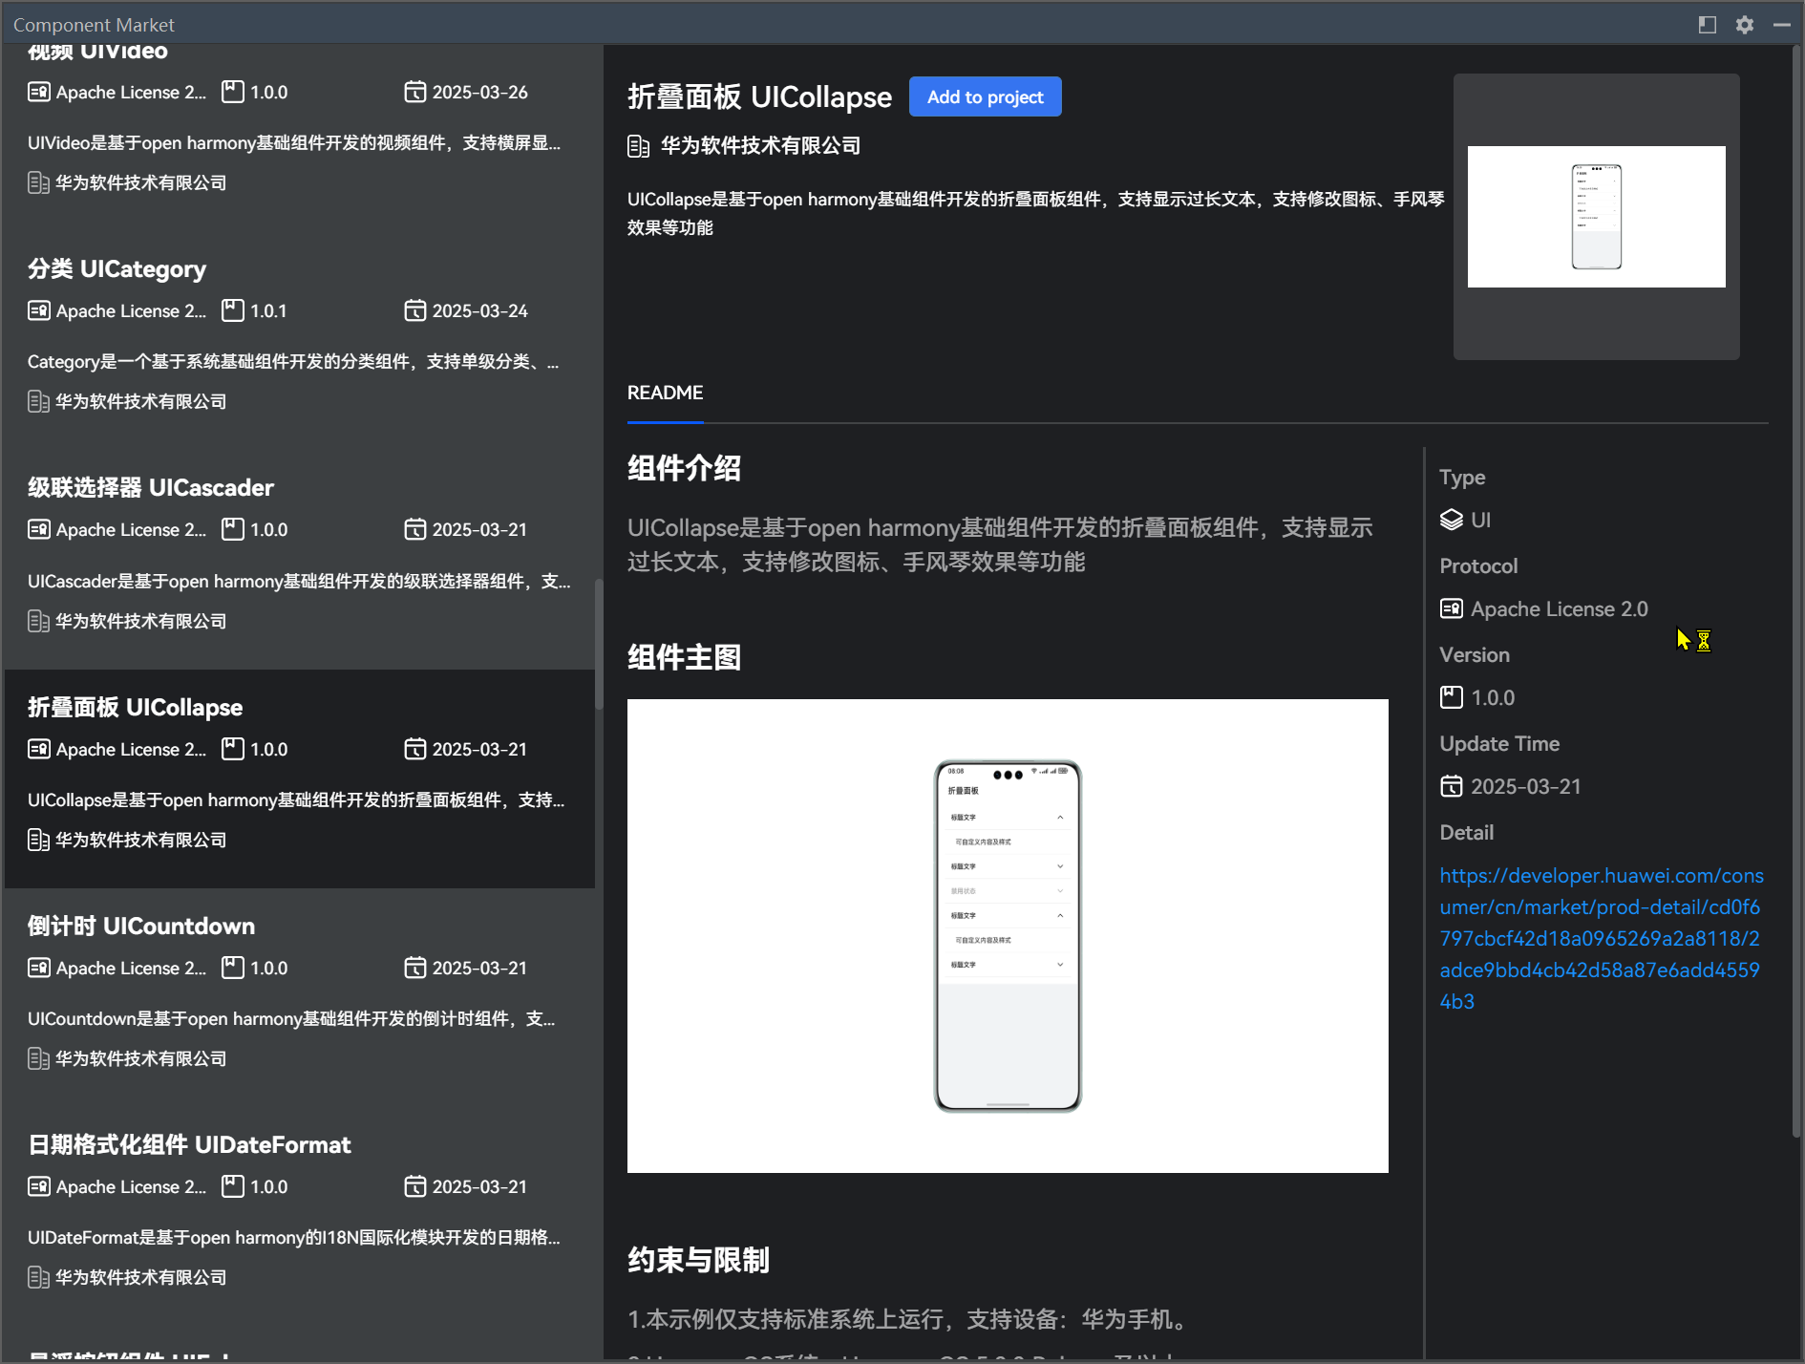
Task: Click the company icon beside 华为软件技术有限公司
Action: click(x=636, y=145)
